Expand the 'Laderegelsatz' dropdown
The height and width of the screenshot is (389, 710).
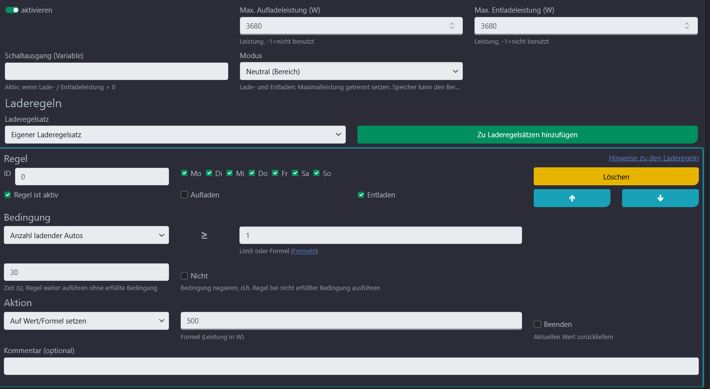point(175,135)
